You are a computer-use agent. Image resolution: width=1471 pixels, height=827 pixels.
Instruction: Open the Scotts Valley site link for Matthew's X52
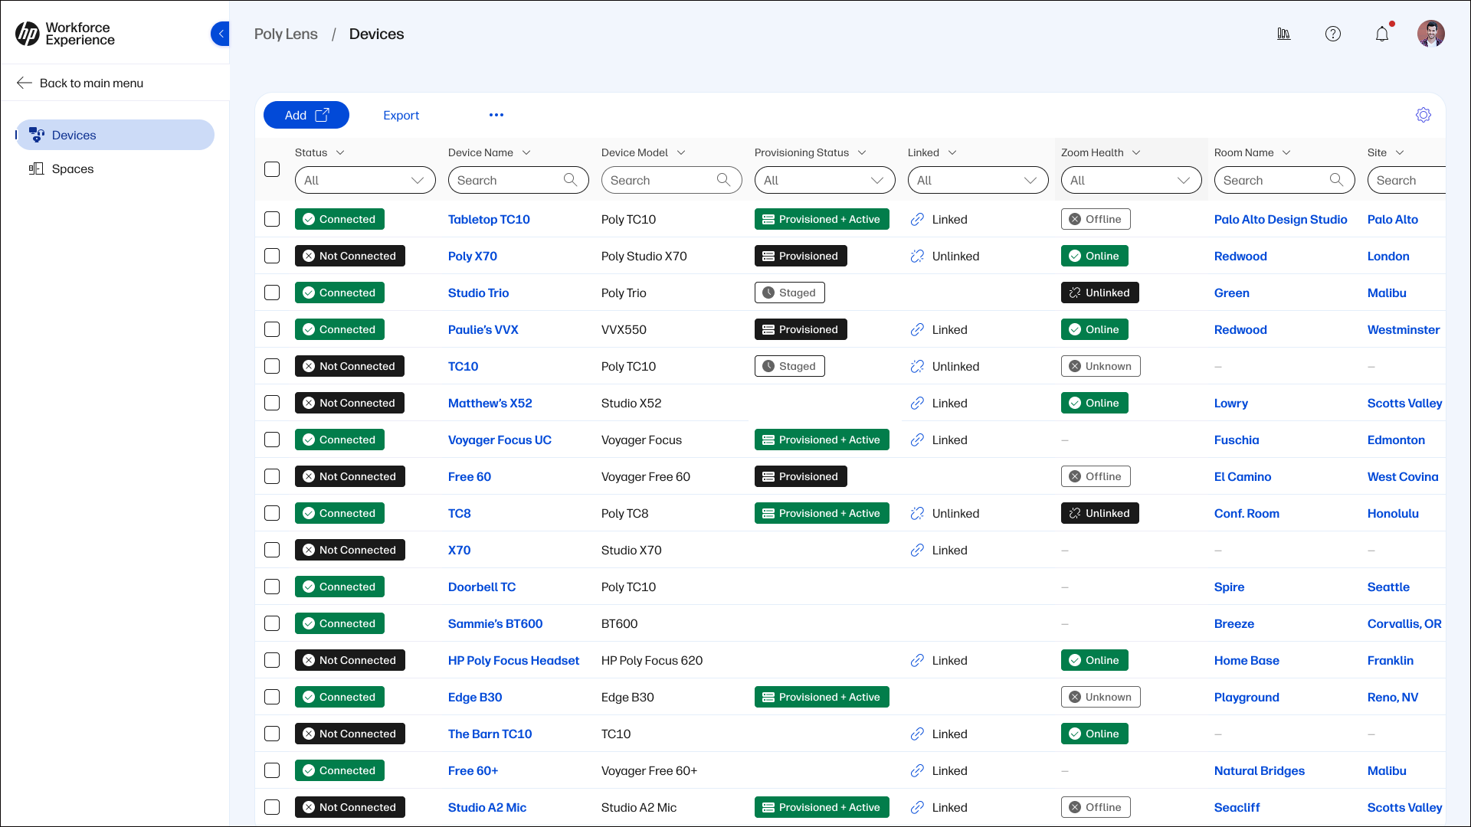(x=1404, y=403)
